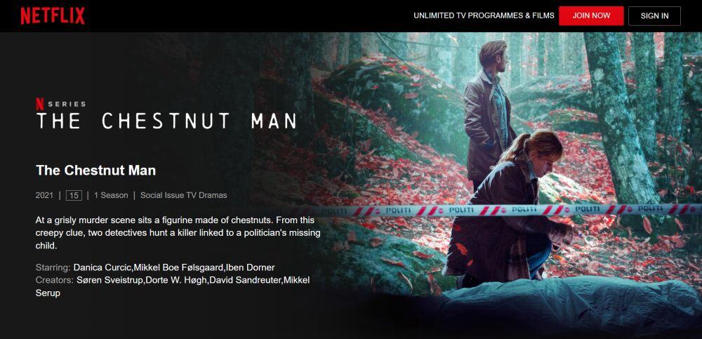Click the Unlimited TV Programmes & Films text

484,15
